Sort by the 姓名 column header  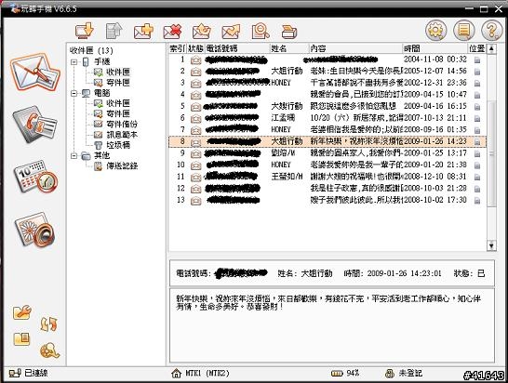click(x=289, y=48)
